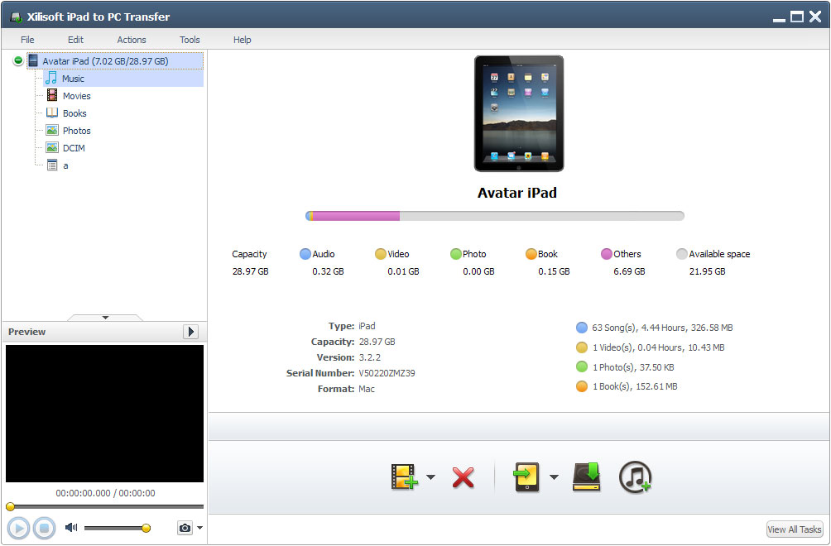Click the volume slider handle
This screenshot has width=831, height=546.
point(147,528)
